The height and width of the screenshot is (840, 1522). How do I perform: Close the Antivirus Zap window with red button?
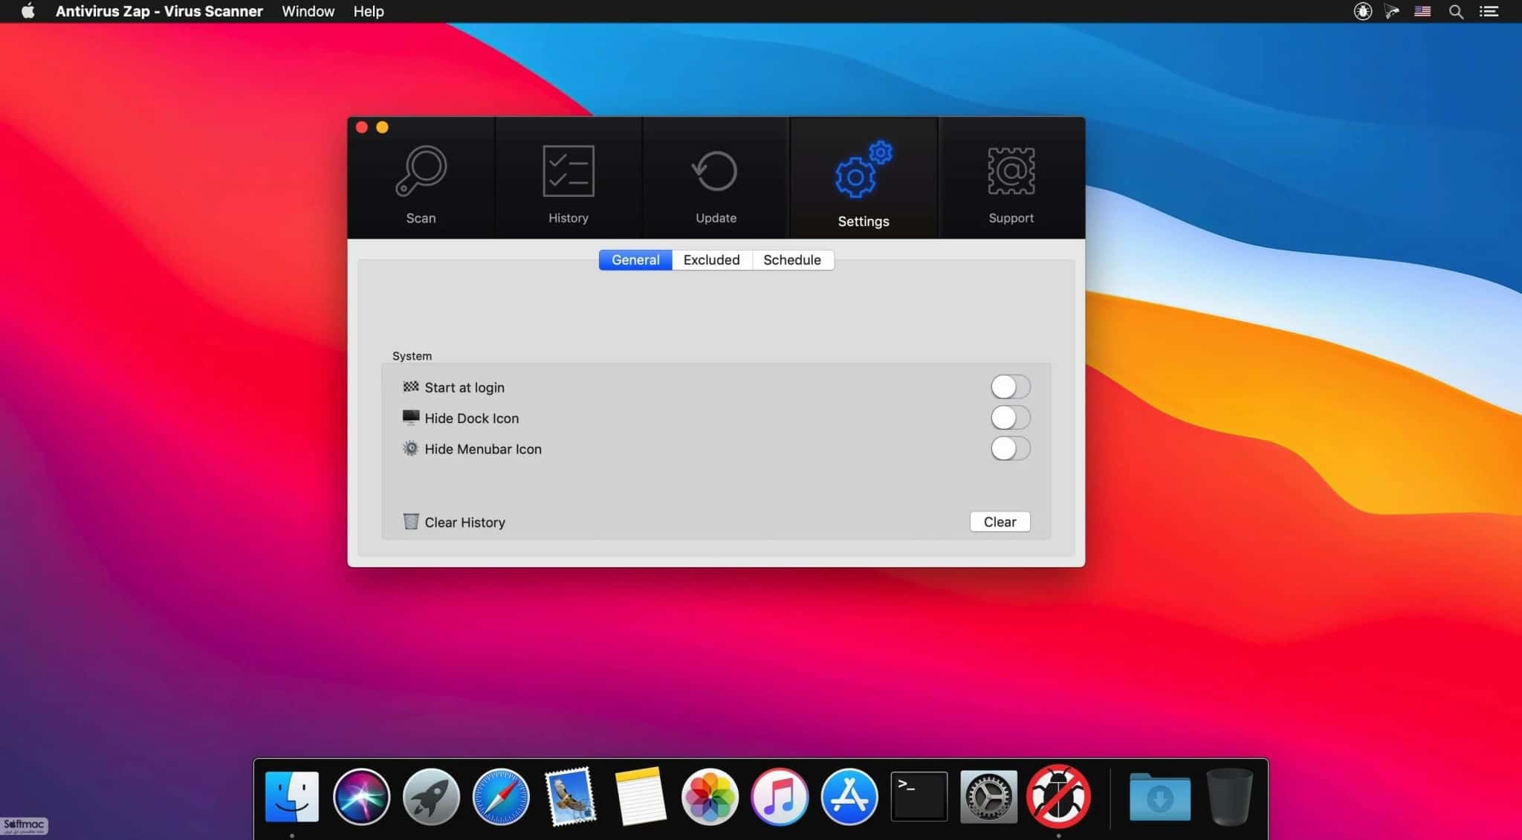(362, 127)
